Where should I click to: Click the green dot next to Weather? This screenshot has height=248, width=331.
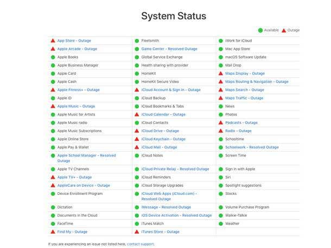point(220,223)
